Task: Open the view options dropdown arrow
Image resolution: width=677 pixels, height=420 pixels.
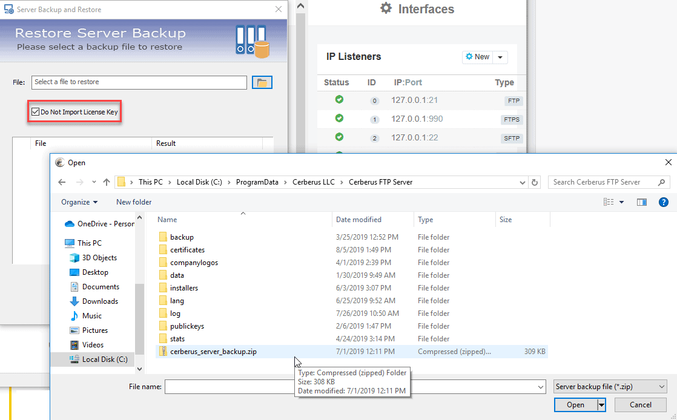Action: coord(621,202)
